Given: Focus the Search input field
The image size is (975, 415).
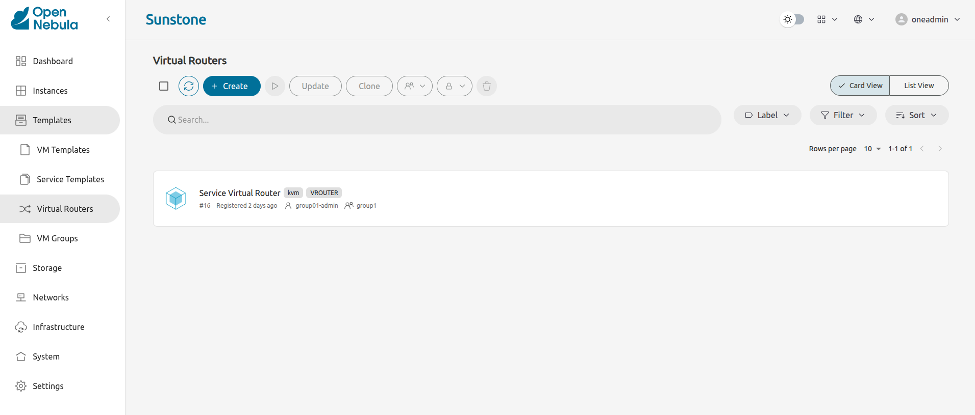Looking at the screenshot, I should click(436, 120).
